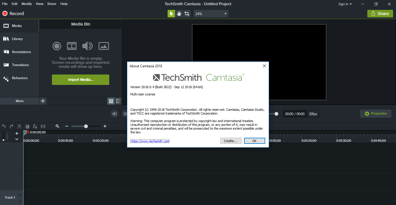Click the Version 2018.0.4 text line
This screenshot has width=396, height=205.
point(167,87)
